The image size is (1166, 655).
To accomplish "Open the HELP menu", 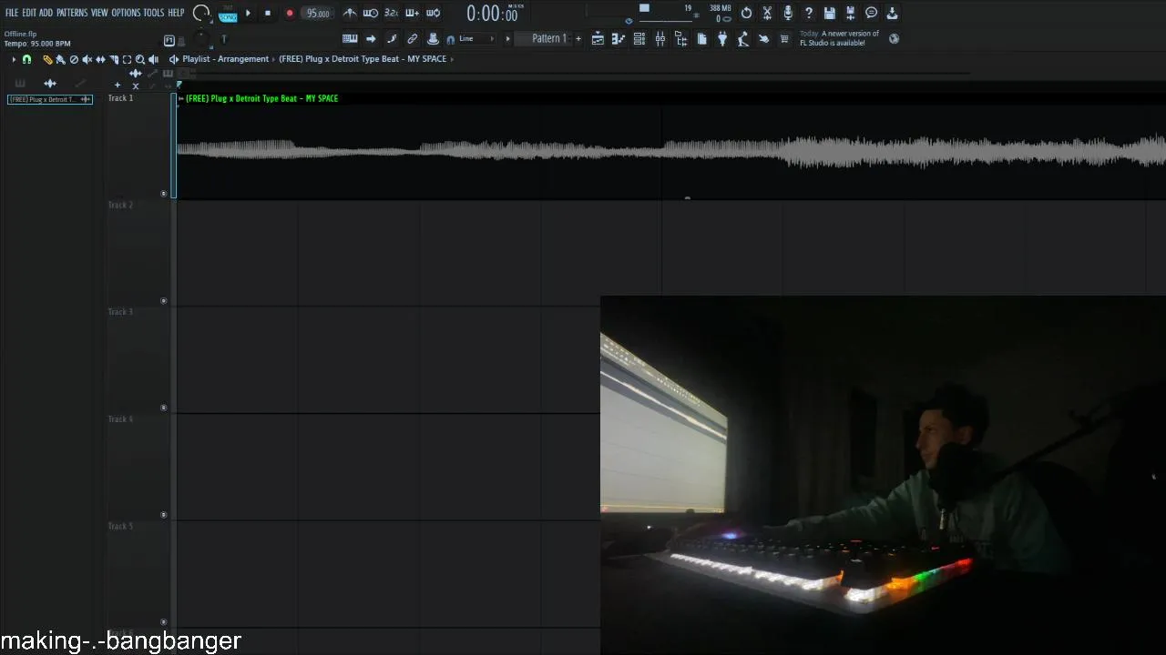I will pos(176,13).
